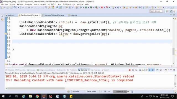The width and height of the screenshot is (177, 99).
Task: Toggle the console Scroll Lock icon
Action: point(143,70)
